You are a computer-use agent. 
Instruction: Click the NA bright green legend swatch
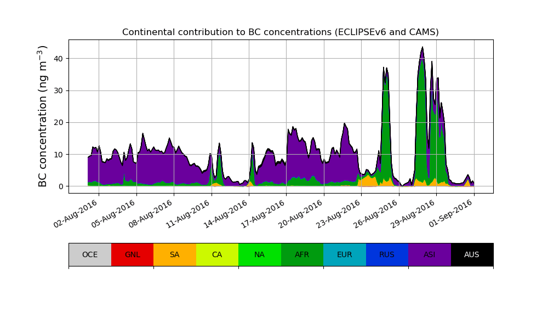tap(260, 254)
